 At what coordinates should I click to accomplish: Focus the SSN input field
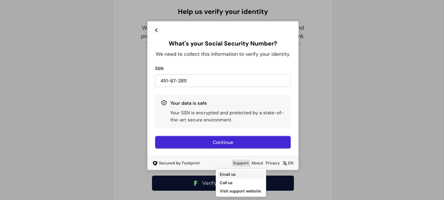[222, 81]
